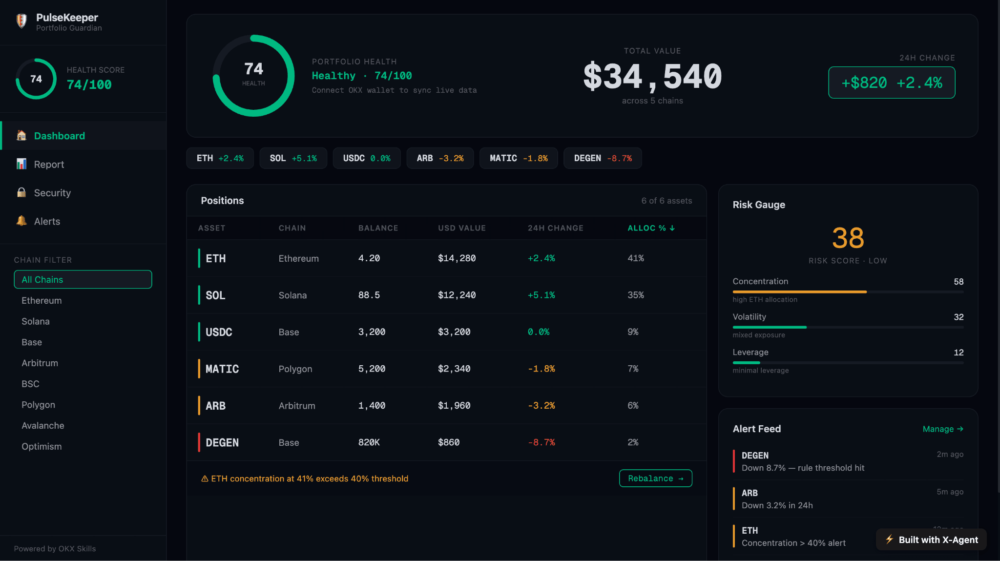Select the All Chains filter
The width and height of the screenshot is (1000, 561).
[x=83, y=279]
